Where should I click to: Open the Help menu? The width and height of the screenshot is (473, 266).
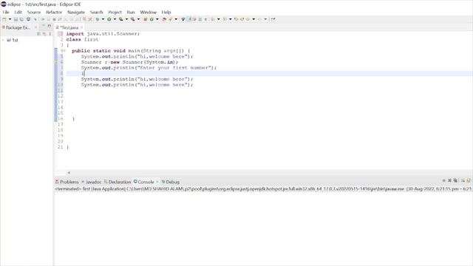point(166,12)
